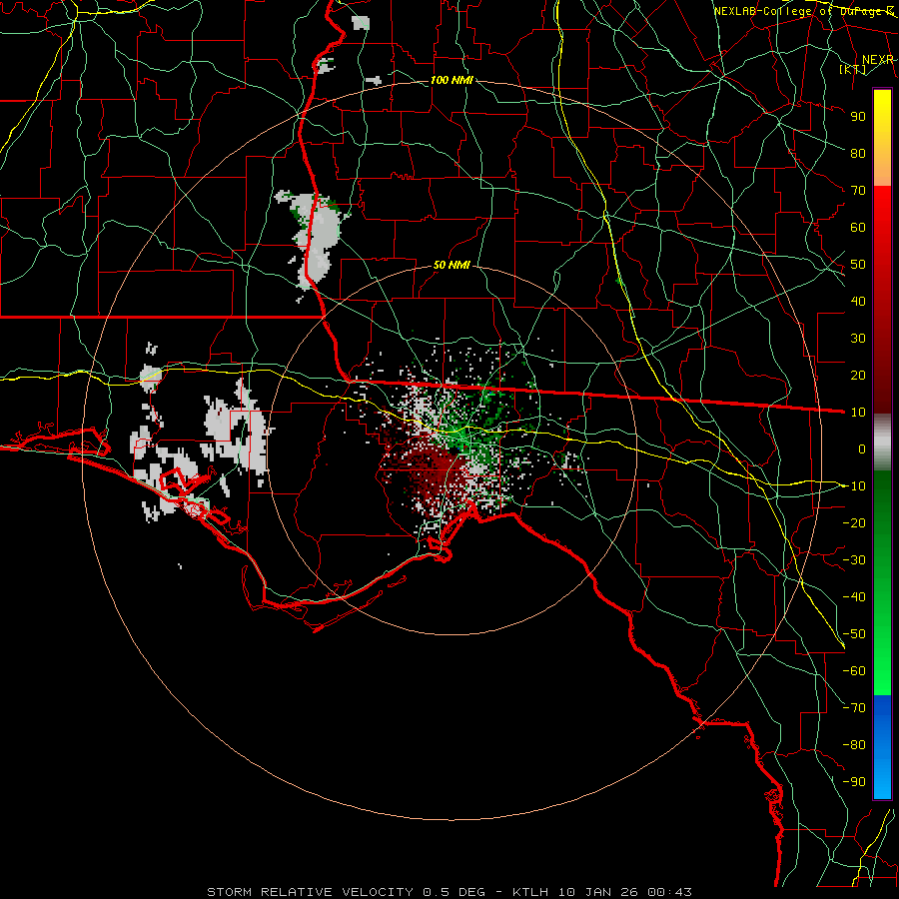Viewport: 899px width, 899px height.
Task: Click the 80 value on velocity scale
Action: click(x=858, y=153)
